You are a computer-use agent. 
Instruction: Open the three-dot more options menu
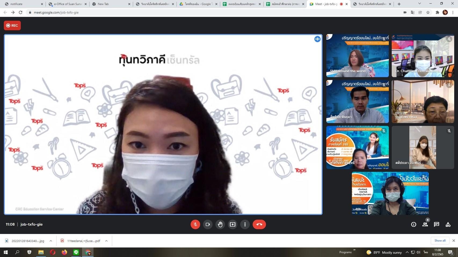[245, 224]
